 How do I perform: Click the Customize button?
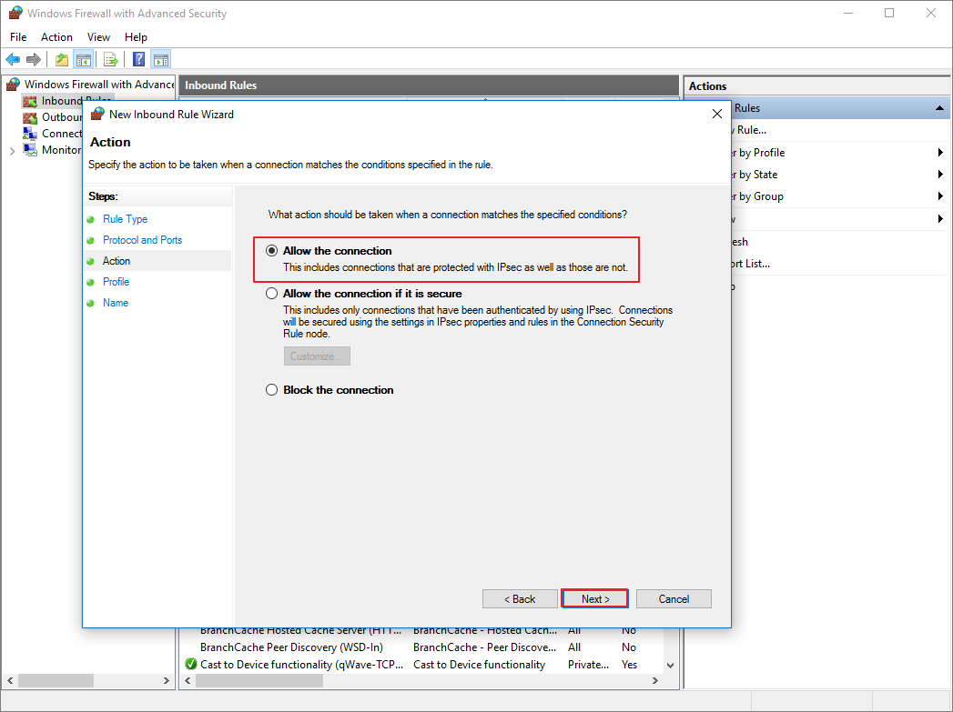(x=317, y=356)
